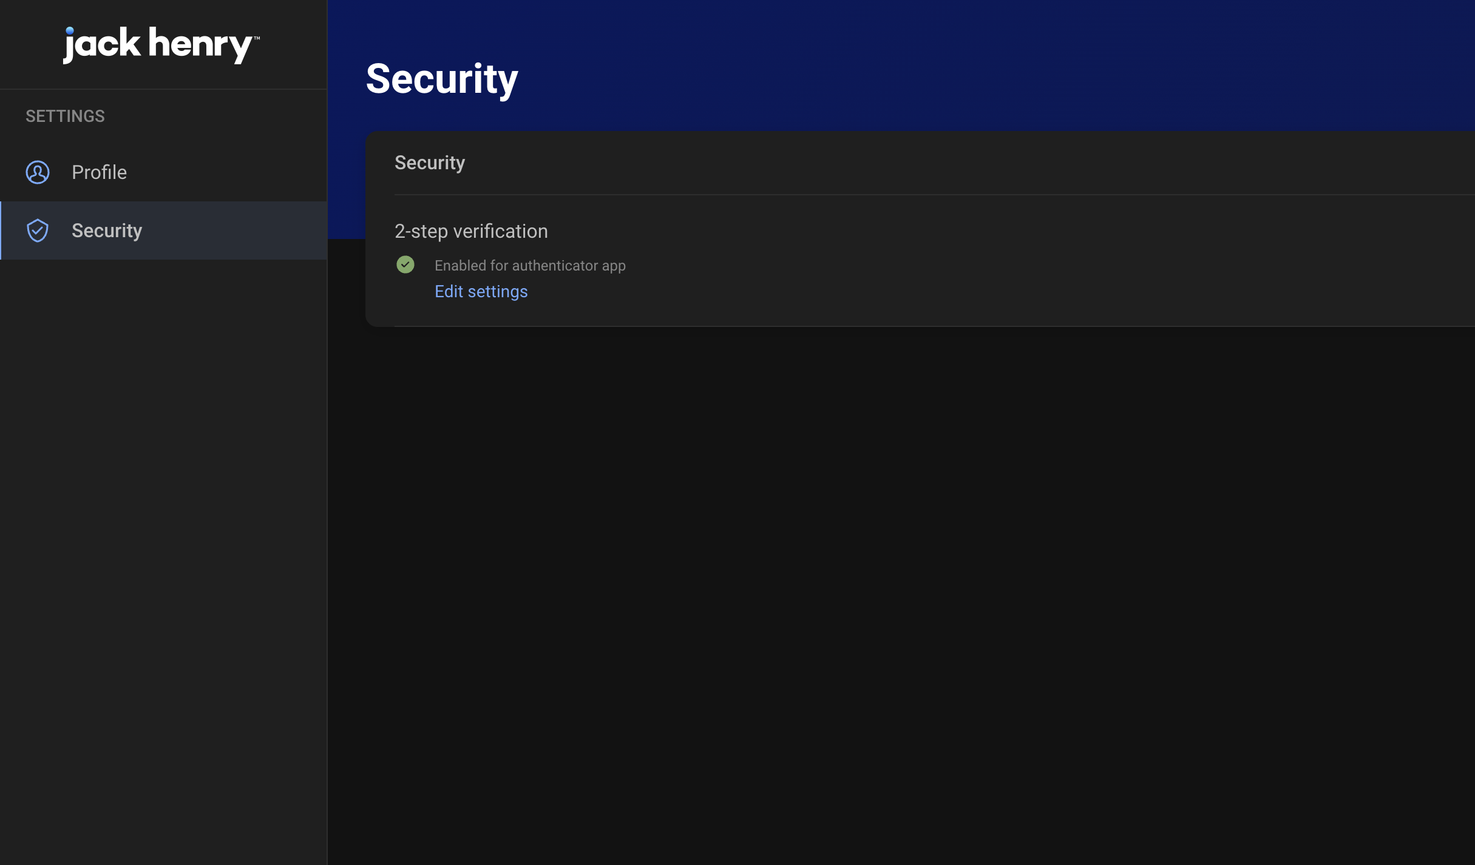This screenshot has height=865, width=1475.
Task: Click the Profile person icon in the sidebar
Action: (37, 172)
